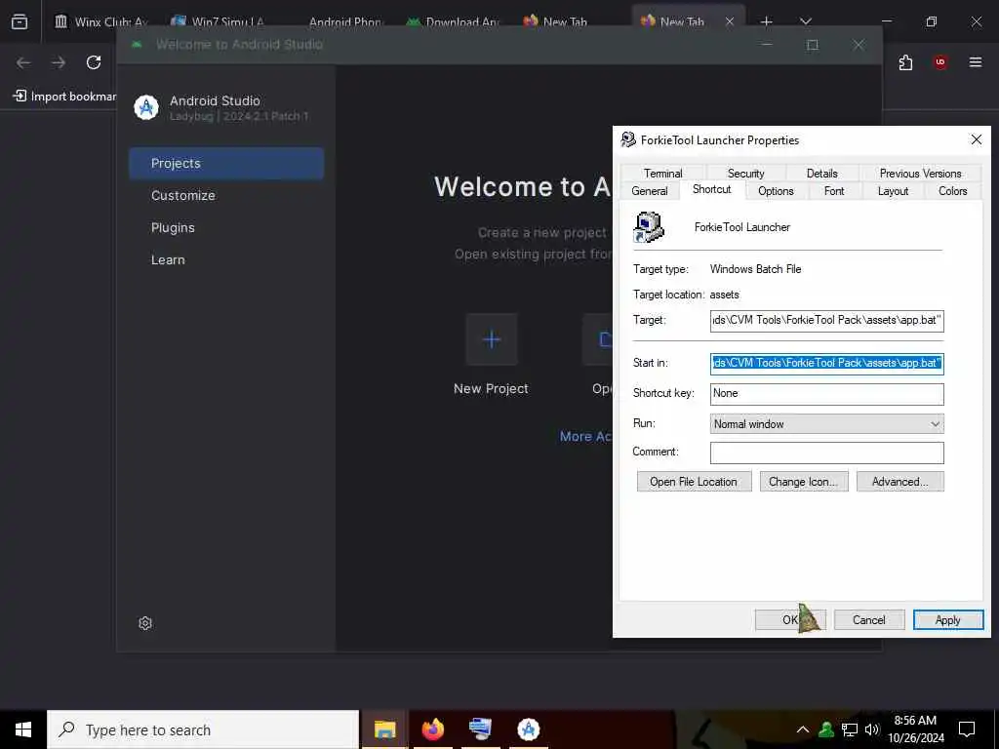Switch to Winx Club browser tab
This screenshot has width=999, height=749.
coord(101,21)
